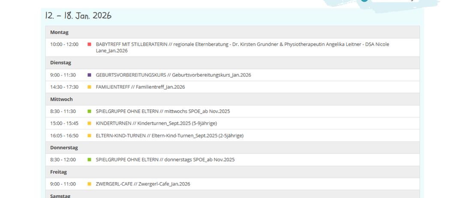Click the yellow marker beside Familientreff
This screenshot has height=198, width=463.
(89, 87)
